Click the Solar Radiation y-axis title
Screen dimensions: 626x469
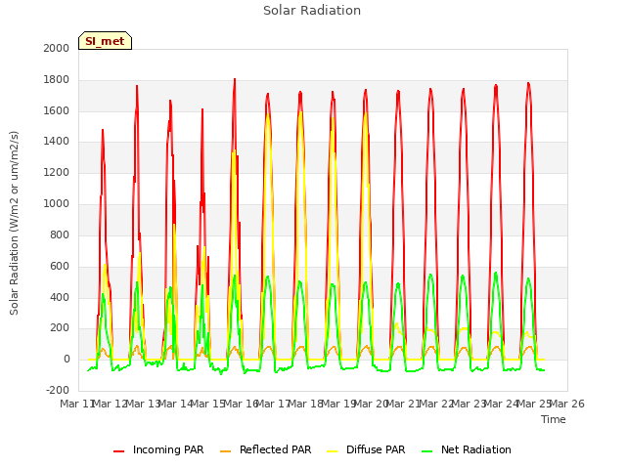[14, 223]
